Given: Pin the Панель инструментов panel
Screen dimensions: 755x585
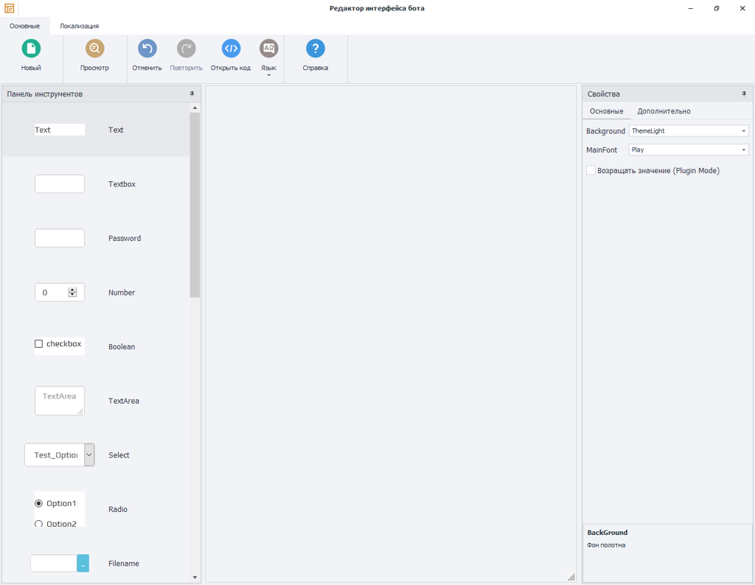Looking at the screenshot, I should [192, 94].
